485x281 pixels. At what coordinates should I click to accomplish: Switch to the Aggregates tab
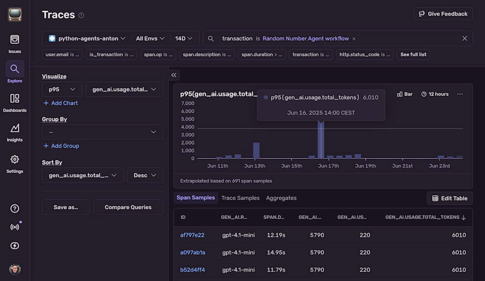pyautogui.click(x=281, y=198)
